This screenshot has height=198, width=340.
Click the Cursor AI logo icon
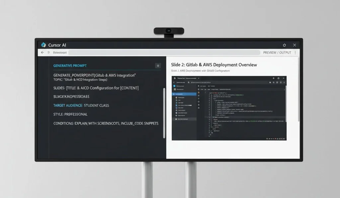pos(43,45)
